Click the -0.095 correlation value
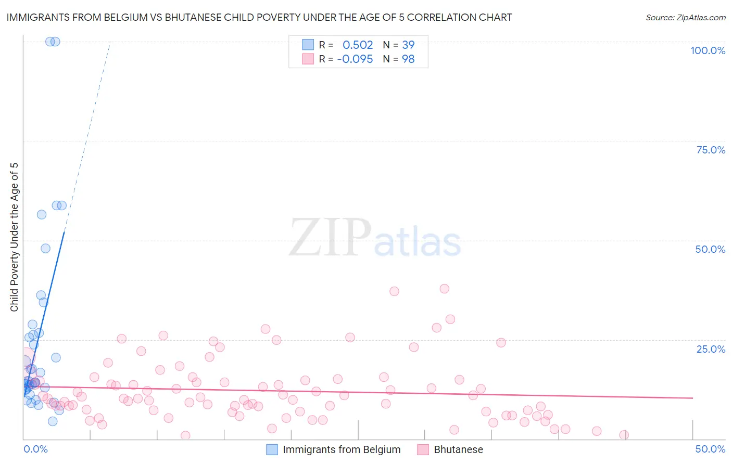The width and height of the screenshot is (732, 464). pos(355,59)
